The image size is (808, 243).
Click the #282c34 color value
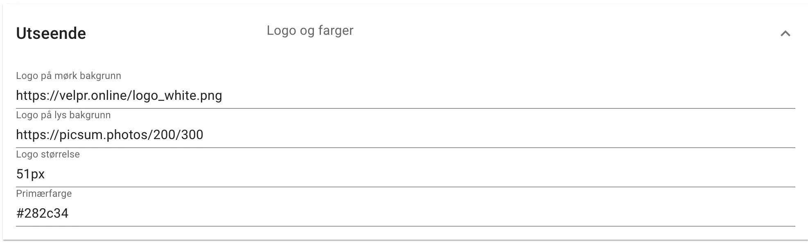point(43,213)
